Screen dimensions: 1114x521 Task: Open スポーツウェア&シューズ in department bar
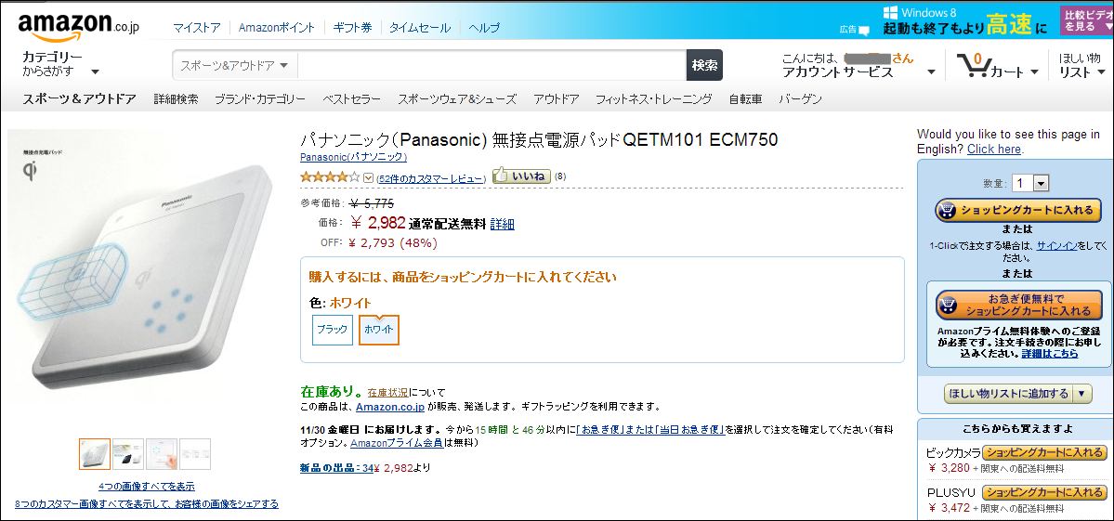point(457,99)
